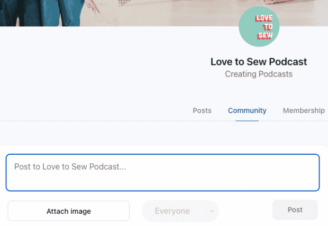Screen dimensions: 328x226
Task: Click the Love to Sew Podcast title
Action: [259, 62]
